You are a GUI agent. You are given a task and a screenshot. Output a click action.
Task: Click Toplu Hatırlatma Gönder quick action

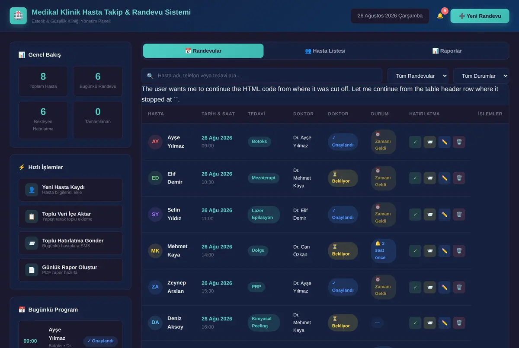(70, 243)
